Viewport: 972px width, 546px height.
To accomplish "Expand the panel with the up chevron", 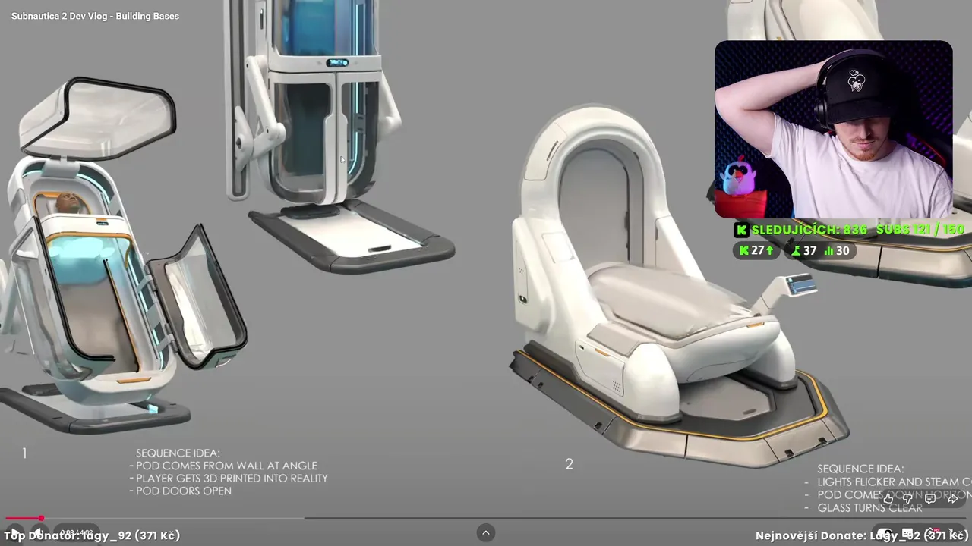I will pyautogui.click(x=486, y=533).
